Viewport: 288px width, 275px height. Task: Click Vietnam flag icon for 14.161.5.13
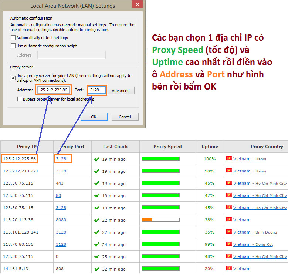229,269
